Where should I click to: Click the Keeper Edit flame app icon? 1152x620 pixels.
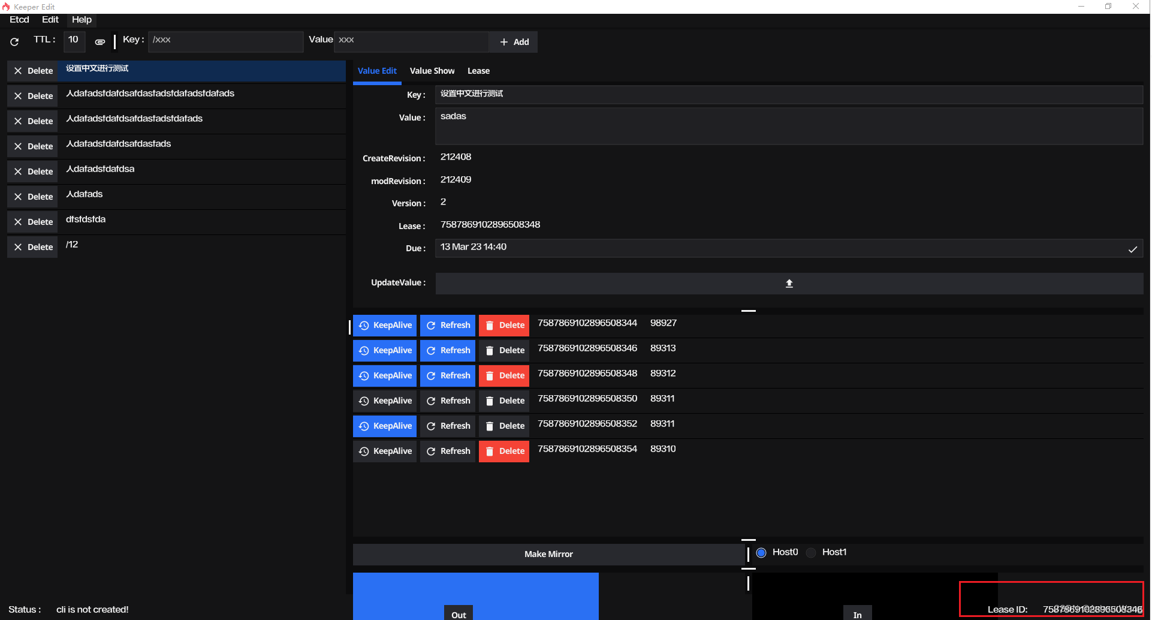point(6,7)
